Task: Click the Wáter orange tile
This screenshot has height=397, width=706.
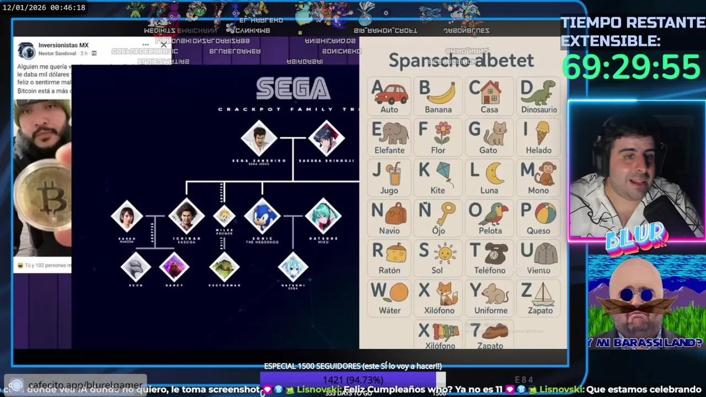Action: point(389,298)
